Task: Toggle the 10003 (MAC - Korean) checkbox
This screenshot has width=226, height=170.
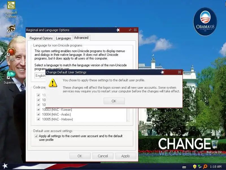Action: (x=38, y=109)
